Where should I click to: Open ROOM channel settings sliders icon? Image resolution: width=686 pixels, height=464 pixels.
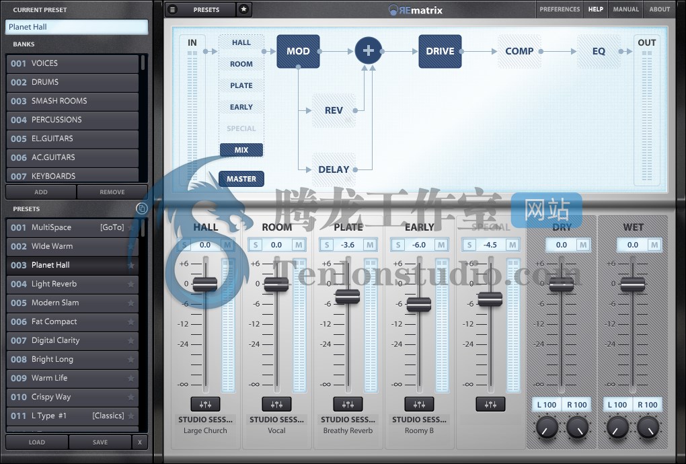[x=276, y=405]
